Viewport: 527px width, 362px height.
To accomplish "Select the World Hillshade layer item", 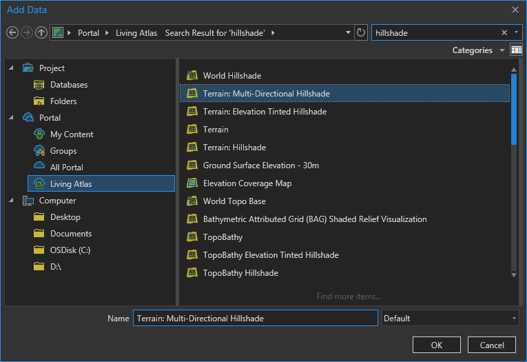I will tap(231, 76).
